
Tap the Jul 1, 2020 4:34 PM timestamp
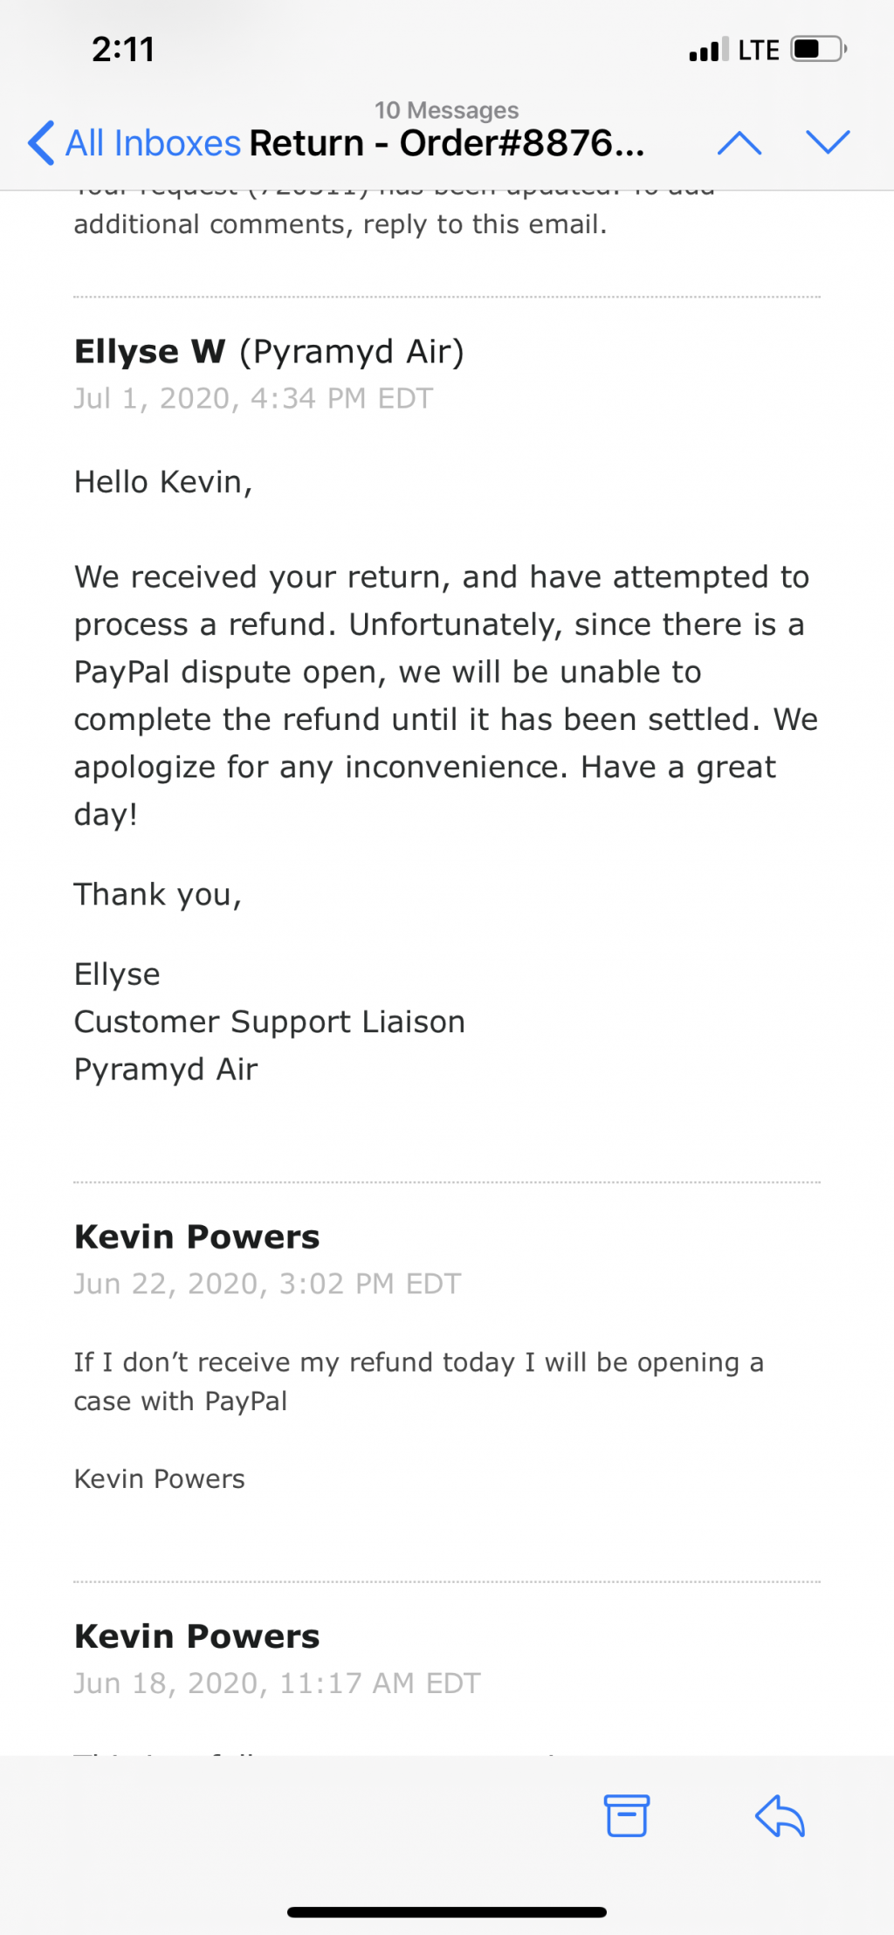253,398
